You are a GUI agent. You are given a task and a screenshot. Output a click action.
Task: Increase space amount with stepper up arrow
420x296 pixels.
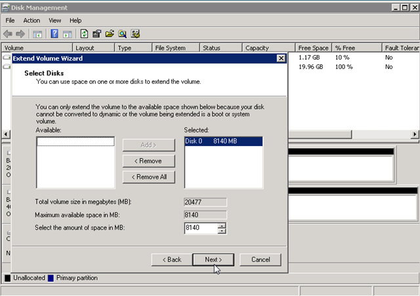click(x=222, y=226)
